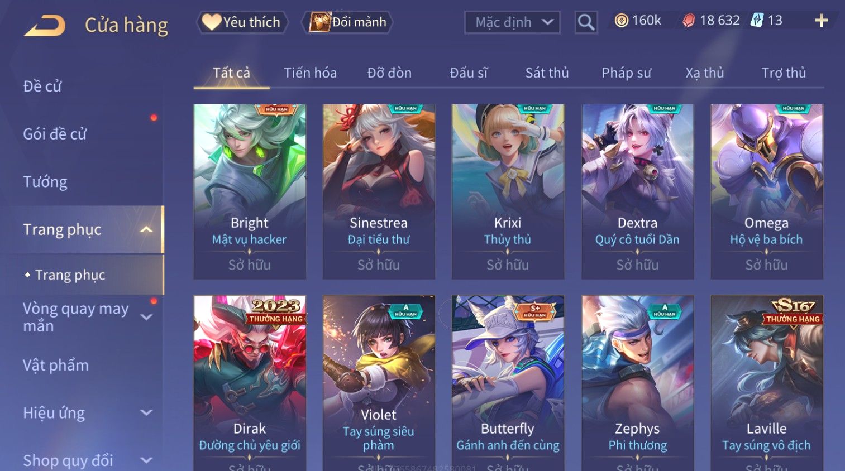Tap the 160k gold coin icon
The height and width of the screenshot is (471, 845).
(x=621, y=21)
